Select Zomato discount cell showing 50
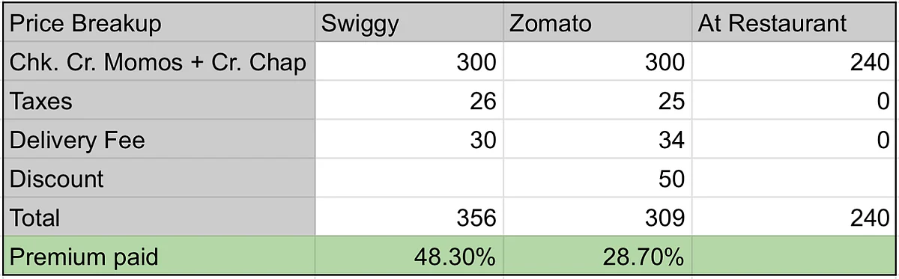Viewport: 899px width, 279px height. pyautogui.click(x=597, y=179)
